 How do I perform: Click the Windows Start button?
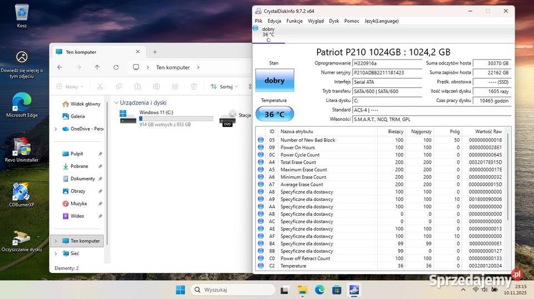[180, 290]
